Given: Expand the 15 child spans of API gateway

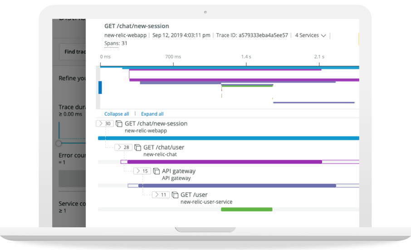Looking at the screenshot, I should [x=142, y=171].
